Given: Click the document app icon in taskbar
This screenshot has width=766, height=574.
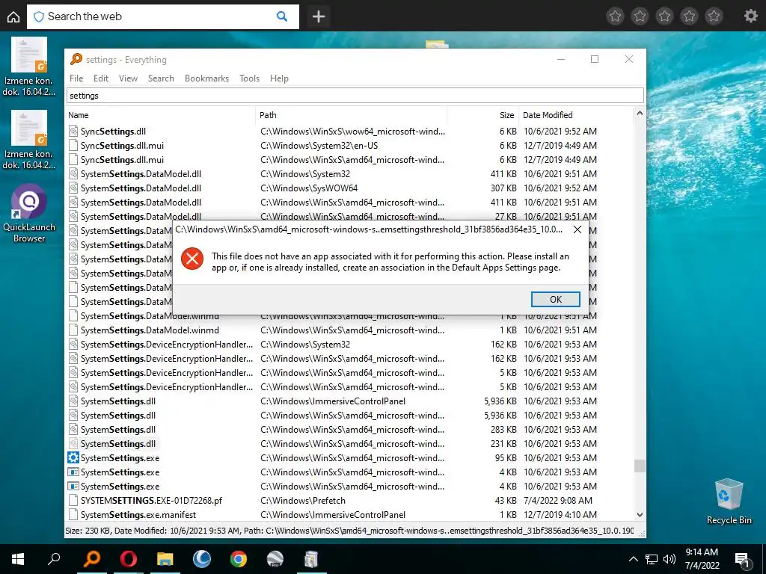Looking at the screenshot, I should tap(312, 559).
